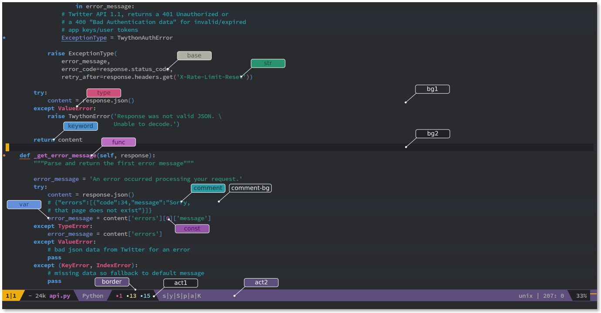Screen dimensions: 601x313
Task: Click the blue 'keyword' label
Action: point(81,126)
